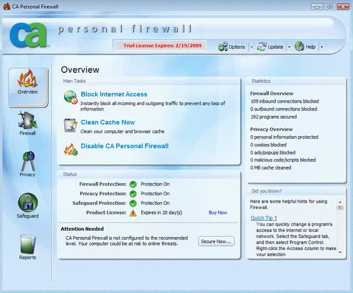The image size is (353, 293).
Task: Click the Clean Cache Now link
Action: (108, 122)
